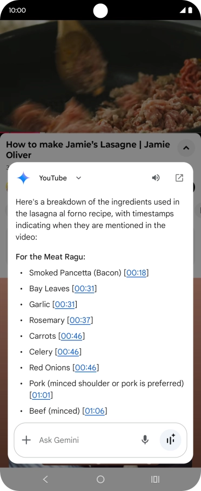Expand the YouTube dropdown chevron
The height and width of the screenshot is (491, 201).
point(78,178)
